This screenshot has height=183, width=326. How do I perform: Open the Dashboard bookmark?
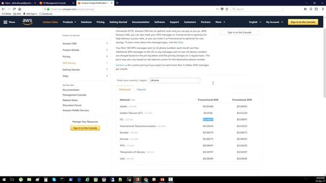[x=45, y=14]
